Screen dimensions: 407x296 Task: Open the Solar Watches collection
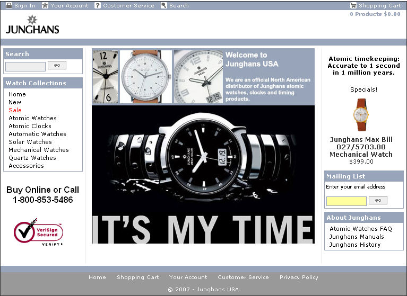(30, 142)
